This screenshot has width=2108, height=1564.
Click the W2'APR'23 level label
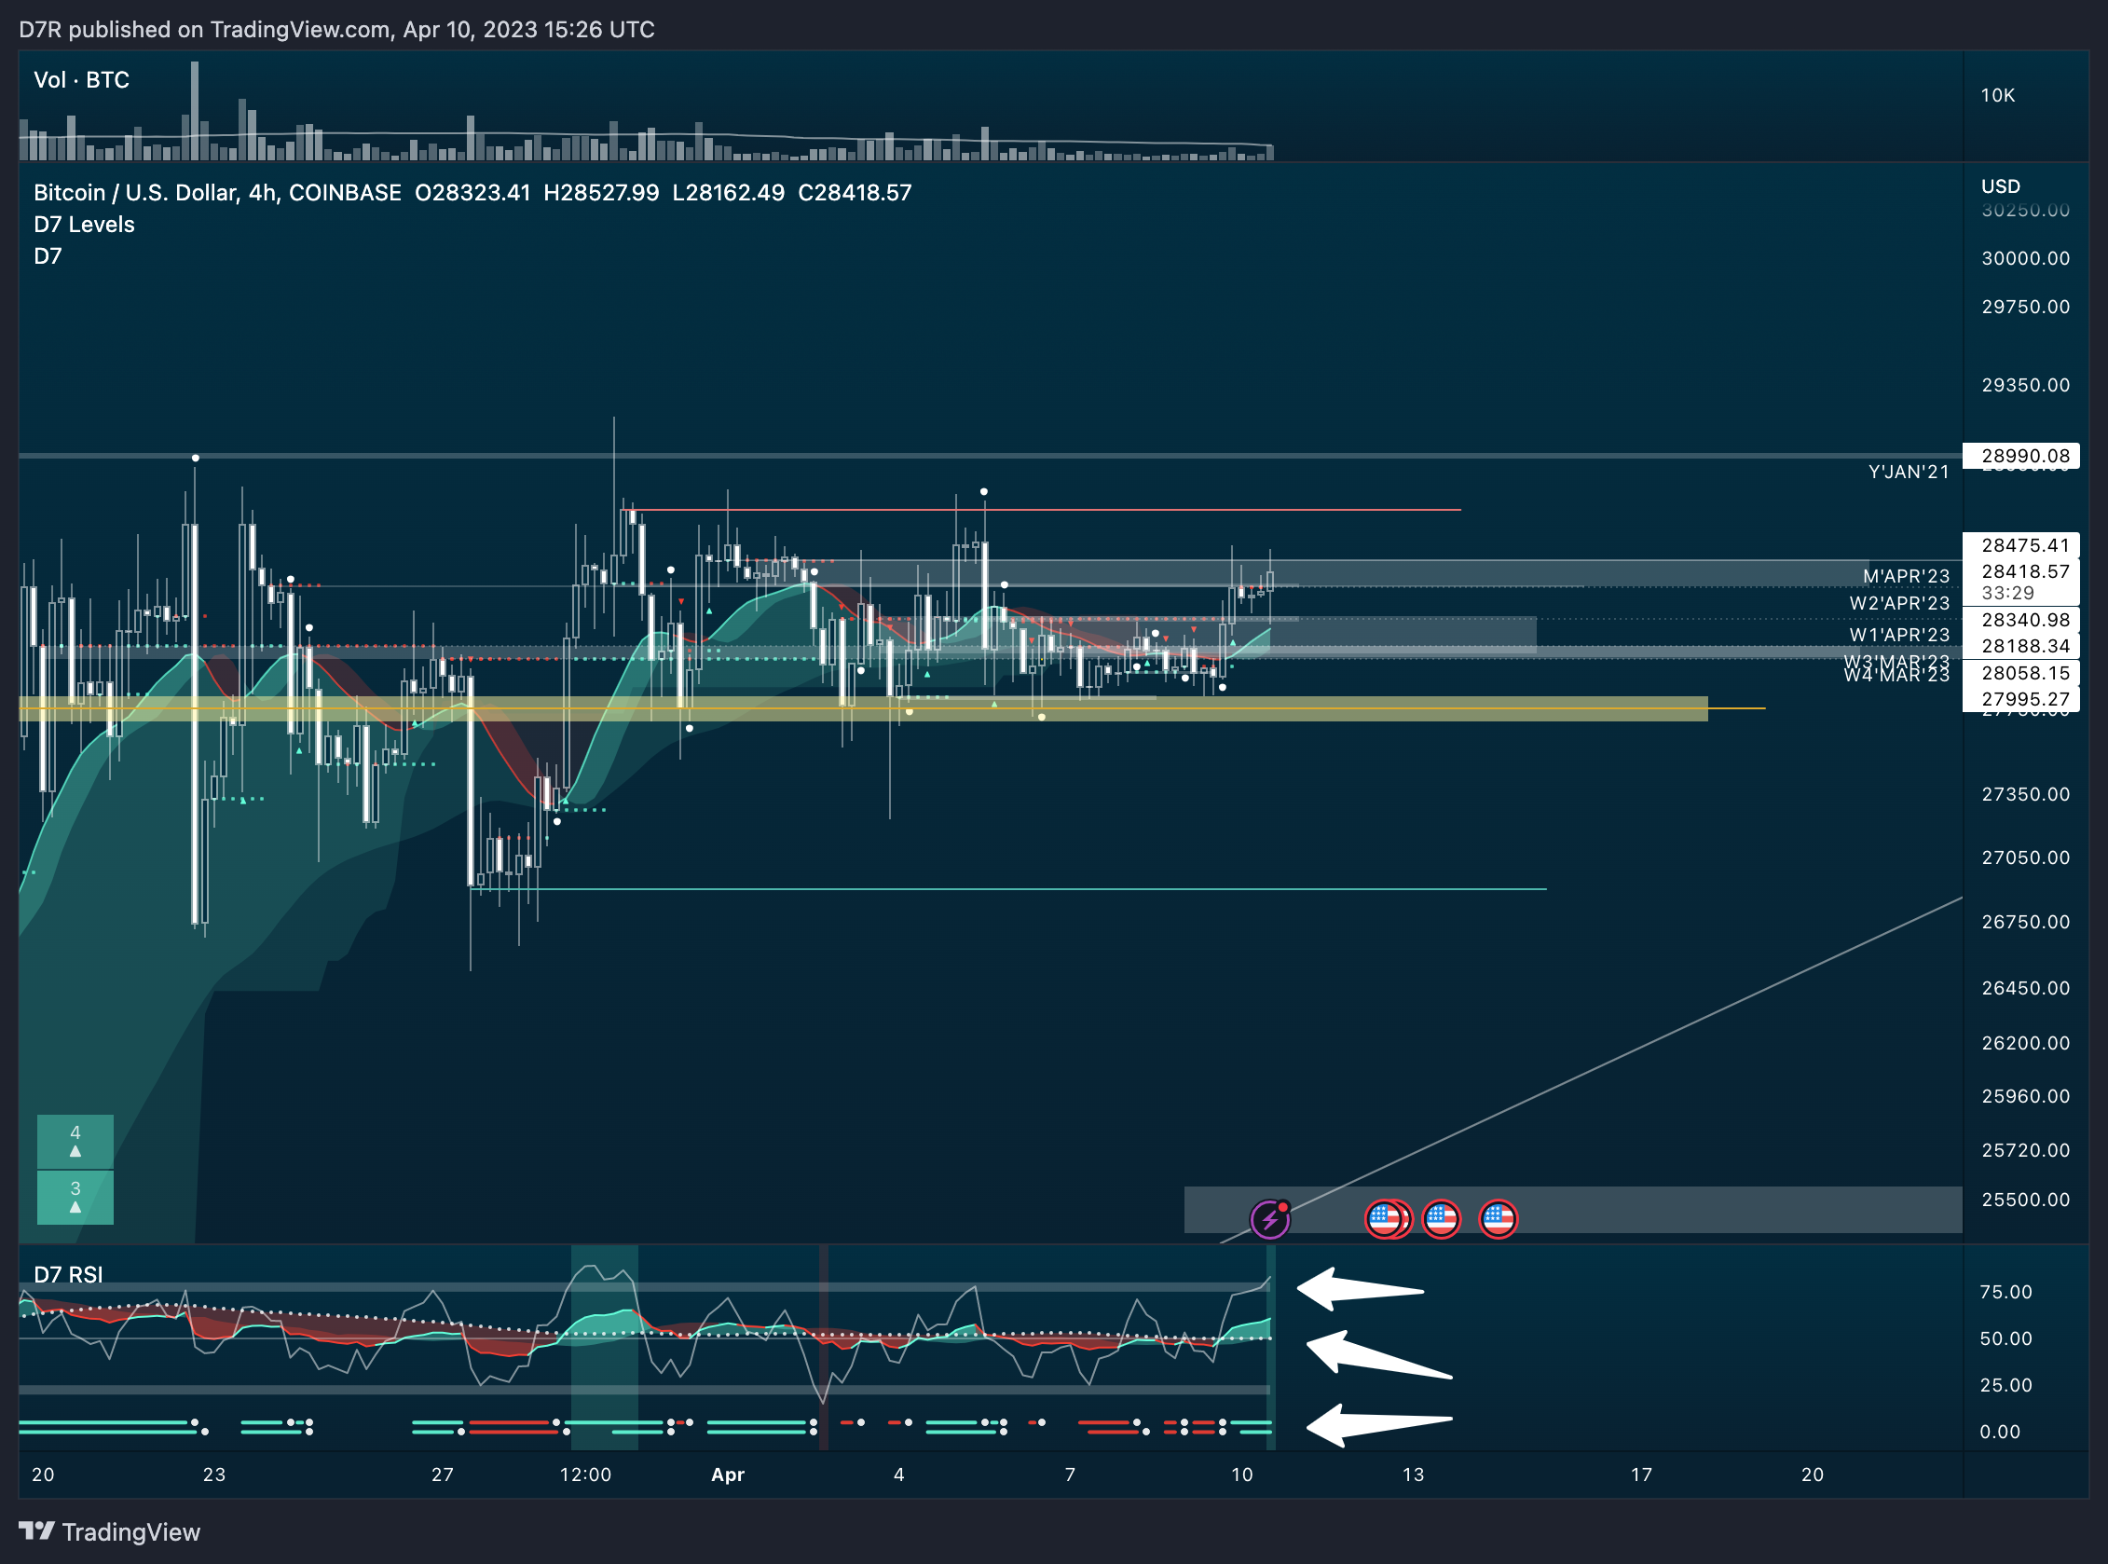1899,604
